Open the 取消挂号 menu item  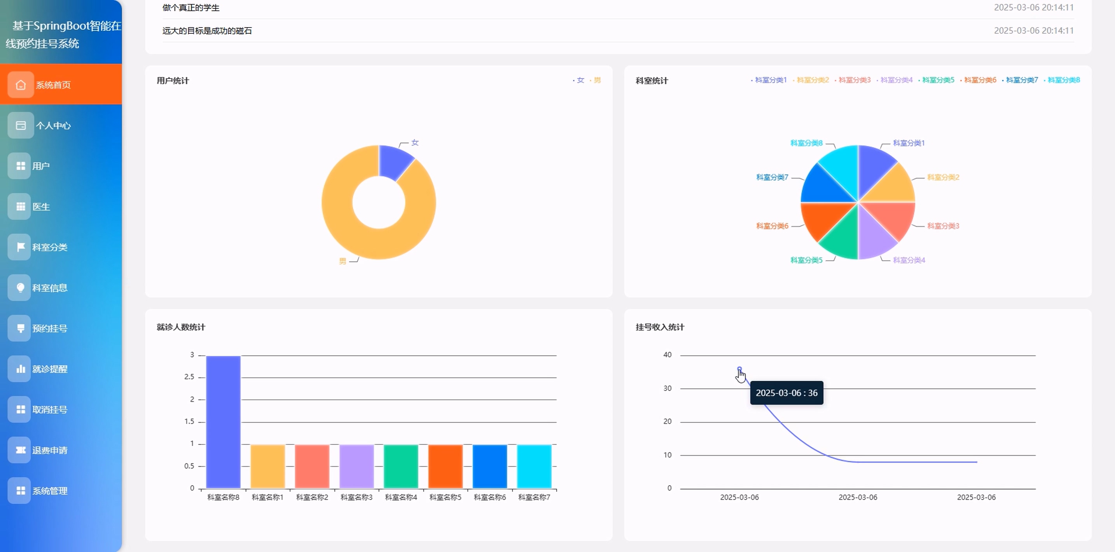coord(50,410)
